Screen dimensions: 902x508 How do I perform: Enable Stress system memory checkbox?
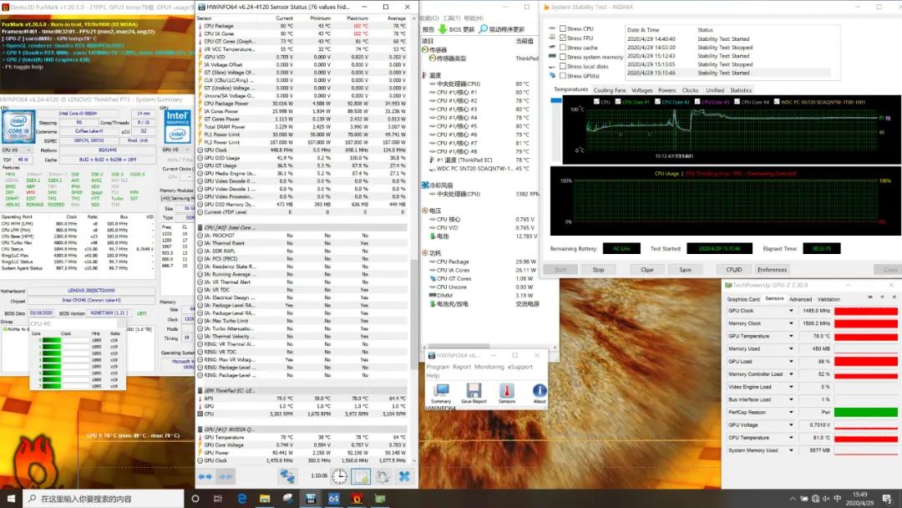click(x=563, y=56)
